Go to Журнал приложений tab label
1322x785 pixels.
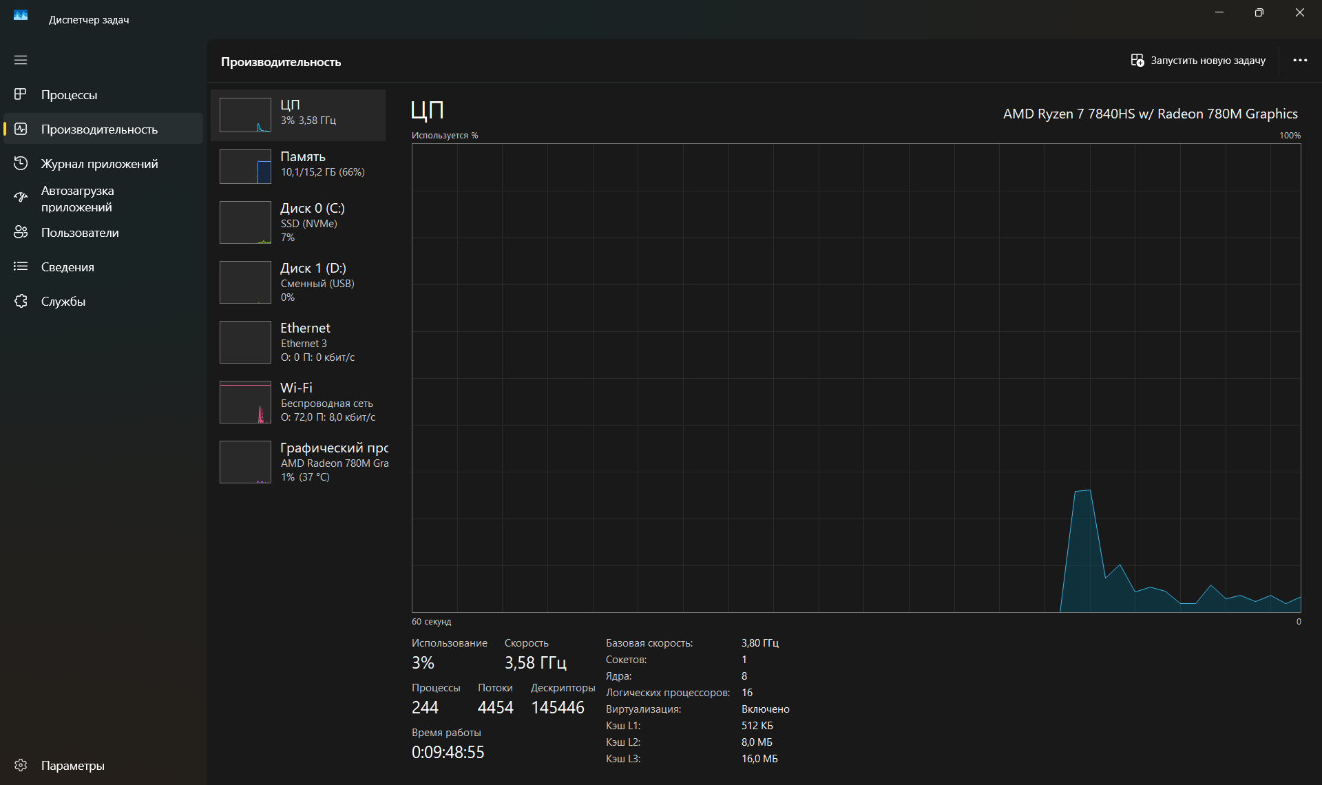tap(99, 164)
